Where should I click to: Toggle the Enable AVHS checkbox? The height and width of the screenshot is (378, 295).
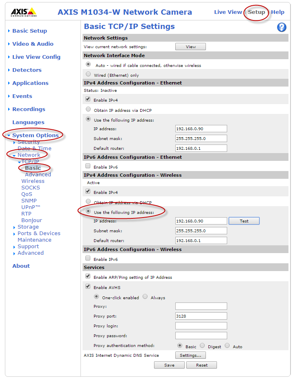point(88,287)
